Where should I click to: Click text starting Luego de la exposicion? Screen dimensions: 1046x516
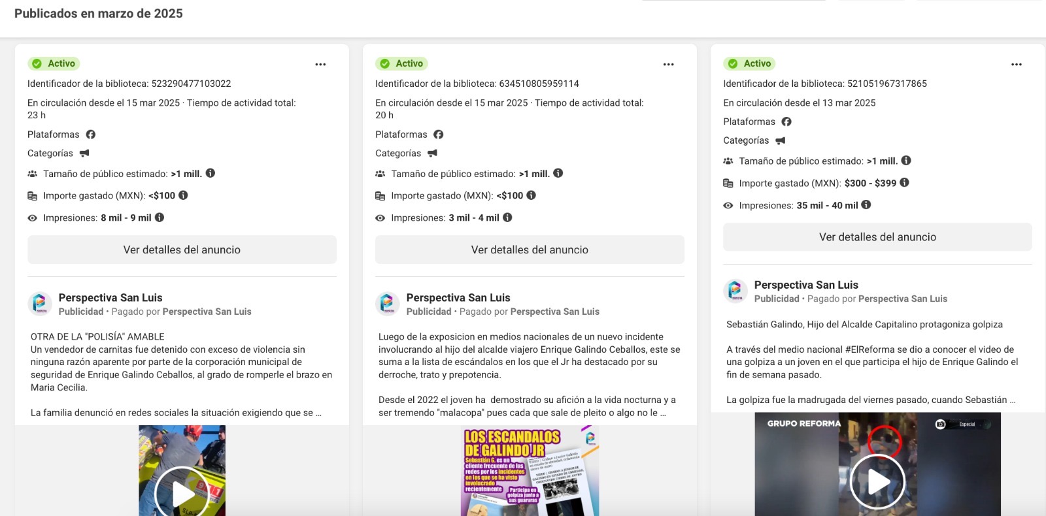pyautogui.click(x=530, y=356)
